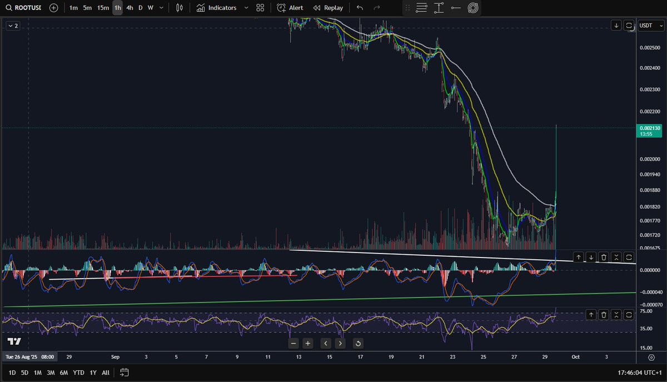Switch to the D daily timeframe

click(140, 8)
